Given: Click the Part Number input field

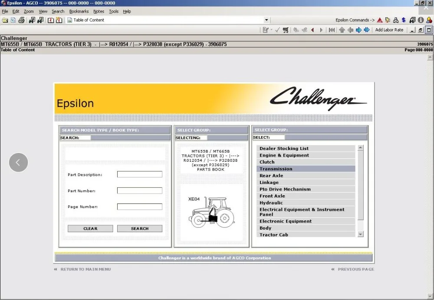Looking at the screenshot, I should (x=139, y=190).
